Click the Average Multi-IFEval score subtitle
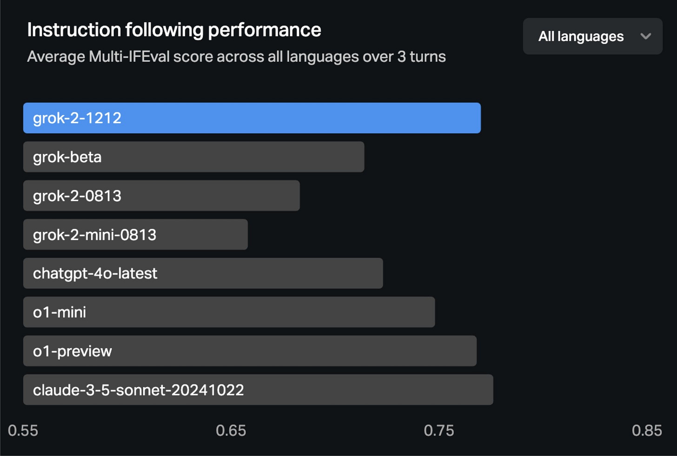 236,57
